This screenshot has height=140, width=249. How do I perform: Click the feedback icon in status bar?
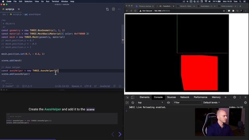(114, 86)
